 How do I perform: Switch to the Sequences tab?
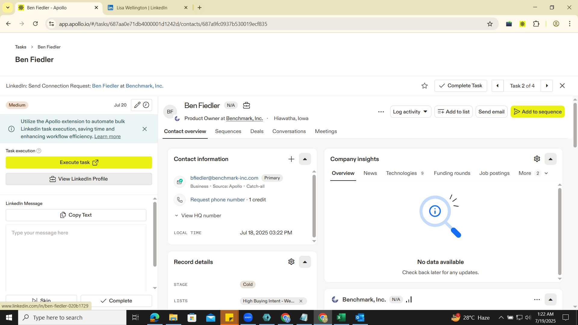pos(228,132)
